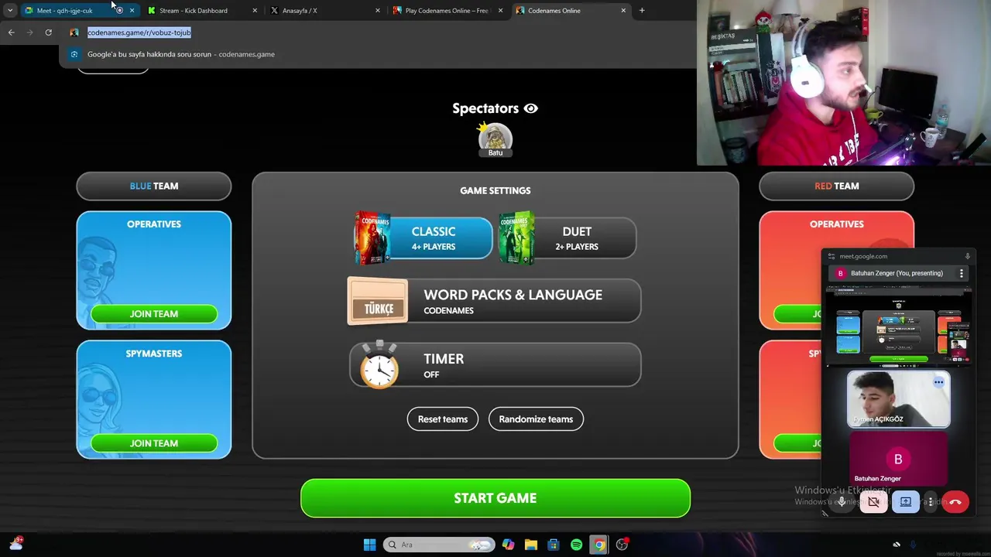Click the Türkçe language card icon
The width and height of the screenshot is (991, 557).
click(x=378, y=302)
